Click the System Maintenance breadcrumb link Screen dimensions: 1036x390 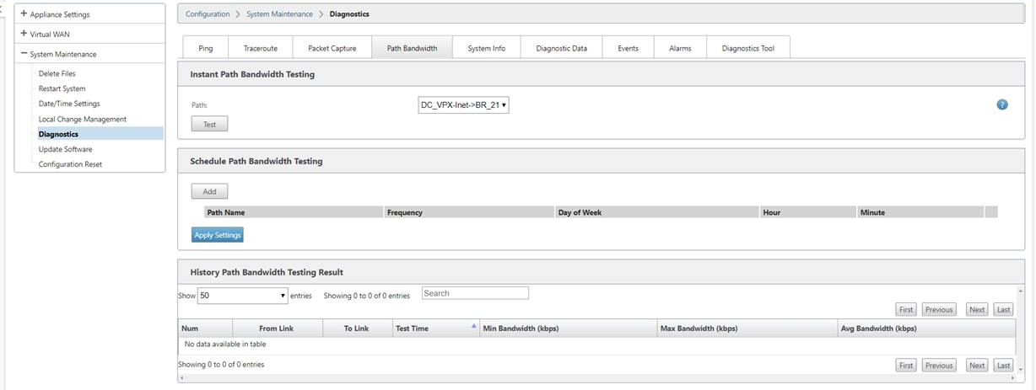(279, 13)
